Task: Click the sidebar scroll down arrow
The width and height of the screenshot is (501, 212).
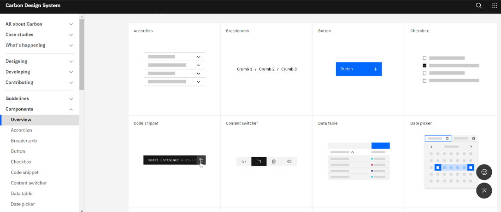Action: coord(82,211)
